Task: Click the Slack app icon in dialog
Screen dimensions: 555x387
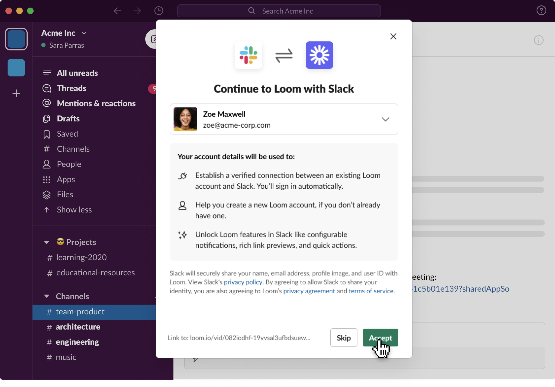Action: click(249, 55)
